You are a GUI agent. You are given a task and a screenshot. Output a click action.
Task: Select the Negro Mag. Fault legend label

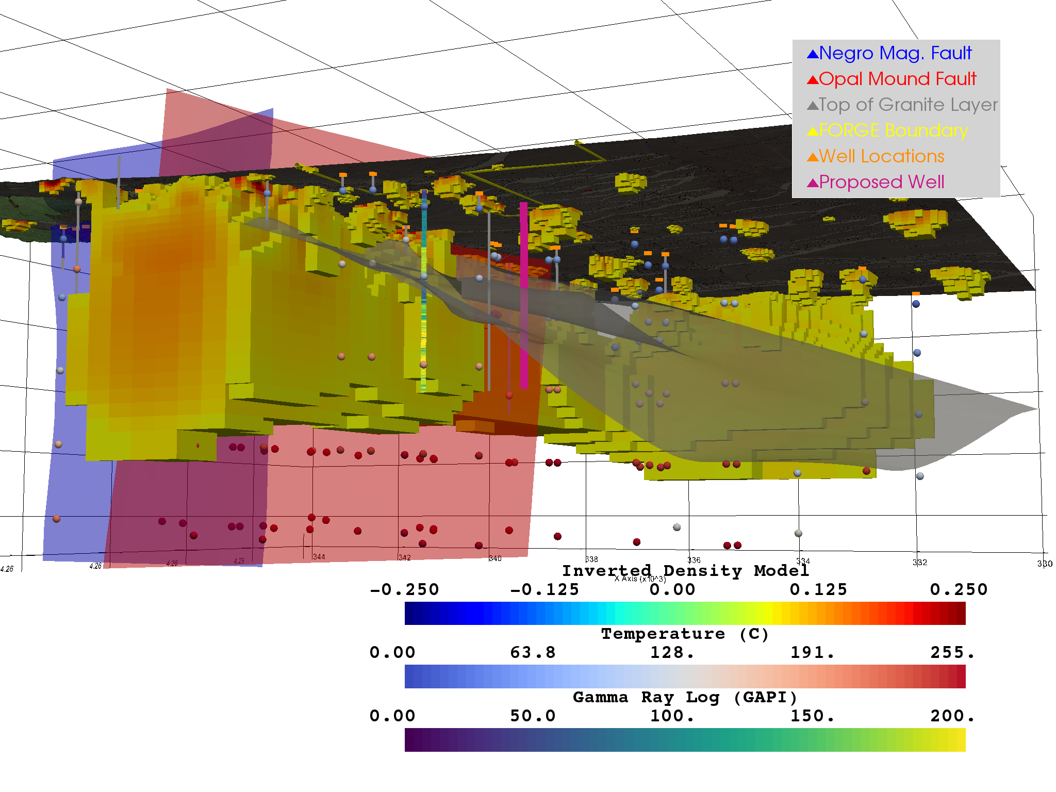point(895,53)
